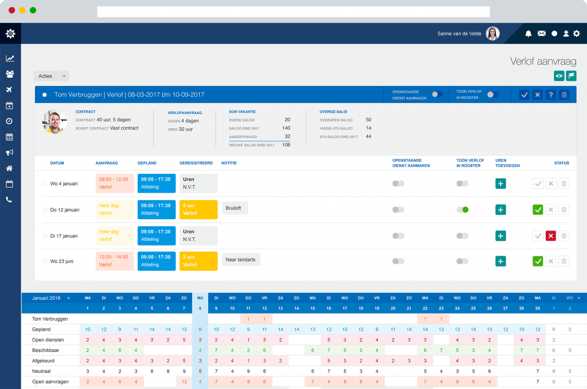Viewport: 587px width, 389px height.
Task: Click the notification bell icon
Action: tap(528, 34)
